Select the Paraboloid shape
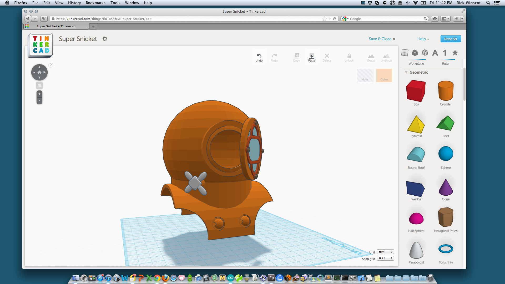The height and width of the screenshot is (284, 505). click(416, 250)
